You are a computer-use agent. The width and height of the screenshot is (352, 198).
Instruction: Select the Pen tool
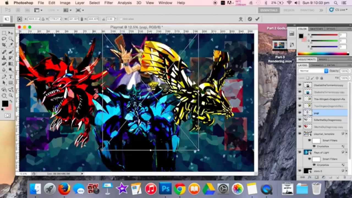4,77
